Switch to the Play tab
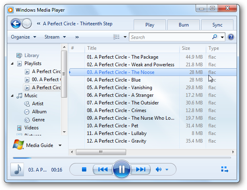Screen dimensions: 247x190 point(150,25)
